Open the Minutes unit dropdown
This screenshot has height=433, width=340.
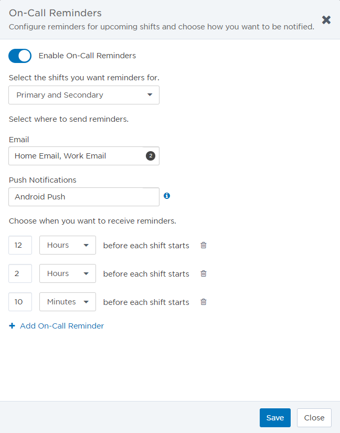tap(68, 302)
